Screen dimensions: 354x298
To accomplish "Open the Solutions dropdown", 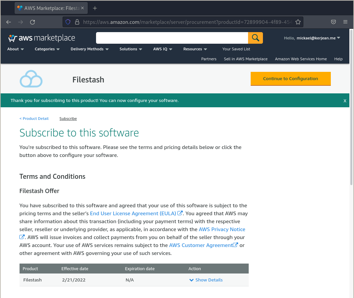I will 130,49.
